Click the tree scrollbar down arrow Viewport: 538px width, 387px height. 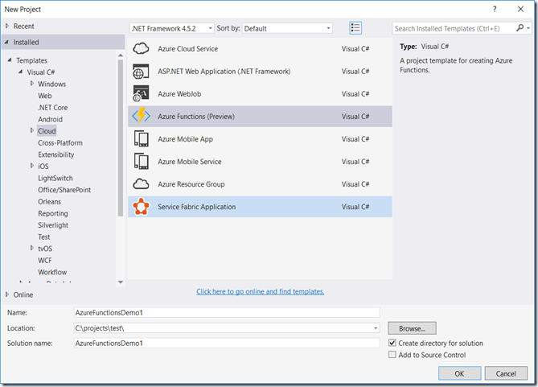(x=121, y=282)
